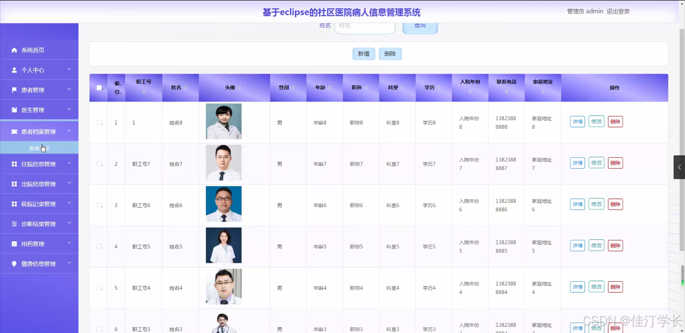Screen dimensions: 685x333
Task: Check the checkbox for 姓名8 row
Action: (x=99, y=122)
